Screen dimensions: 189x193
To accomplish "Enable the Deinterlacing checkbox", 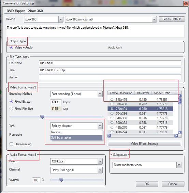I will [x=11, y=144].
